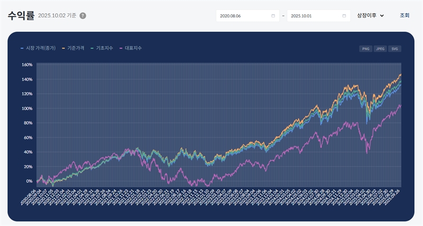Hide the 기준가격 series via legend
This screenshot has width=423, height=226.
click(73, 48)
